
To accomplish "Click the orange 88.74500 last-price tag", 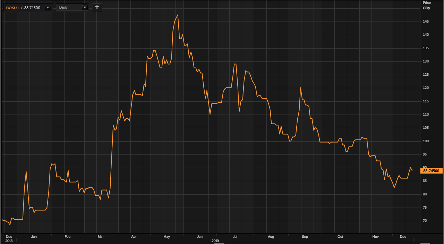I will (x=431, y=170).
